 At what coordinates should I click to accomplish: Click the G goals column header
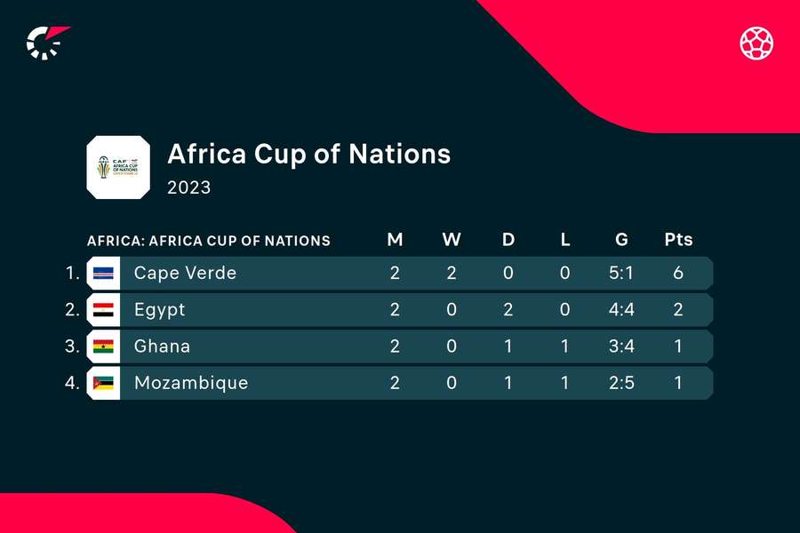coord(621,240)
